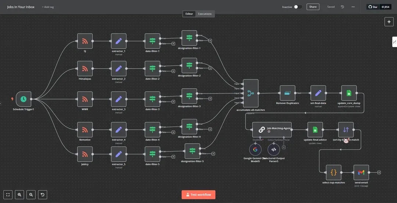This screenshot has width=397, height=203.
Task: Click the zoom in magnifier control
Action: tap(19, 195)
